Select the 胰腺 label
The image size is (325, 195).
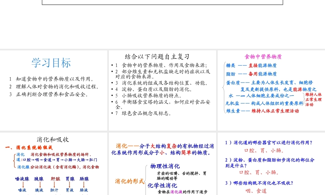[39, 179]
